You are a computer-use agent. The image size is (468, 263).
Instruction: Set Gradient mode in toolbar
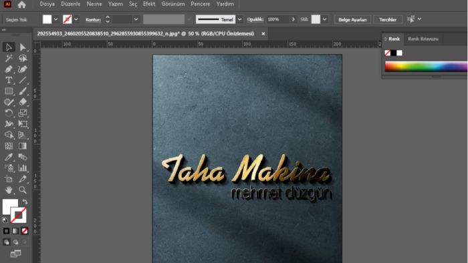(x=15, y=231)
